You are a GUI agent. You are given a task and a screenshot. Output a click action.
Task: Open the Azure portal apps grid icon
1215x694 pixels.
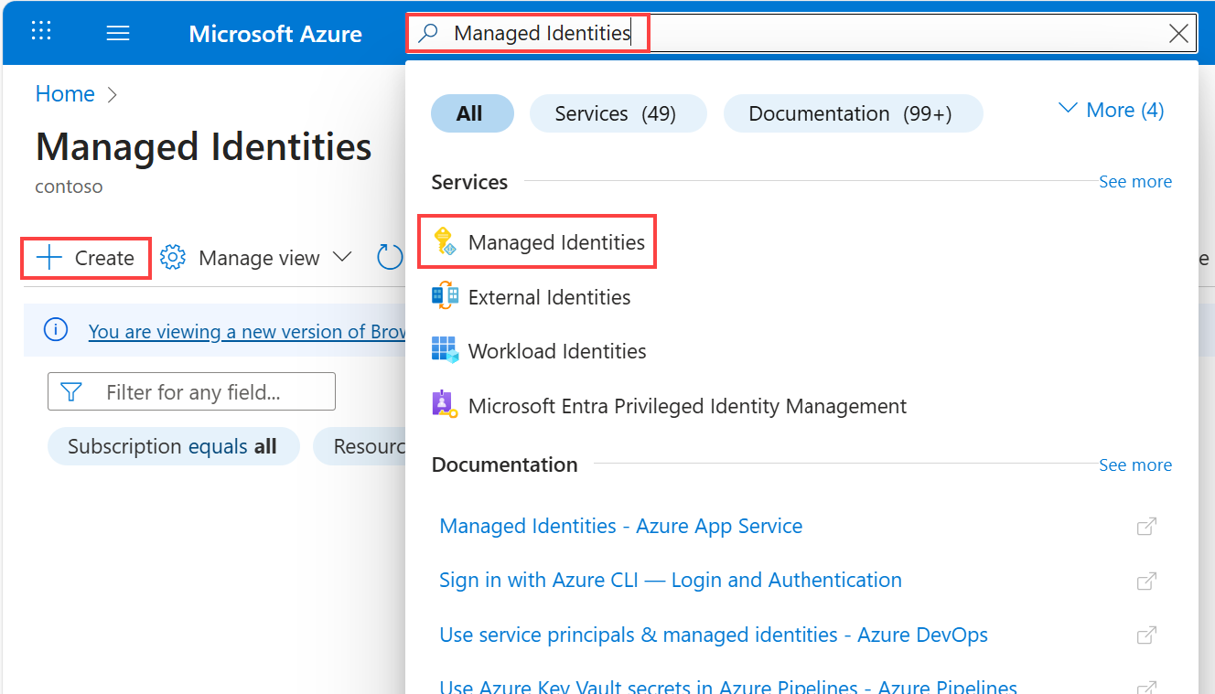coord(41,32)
